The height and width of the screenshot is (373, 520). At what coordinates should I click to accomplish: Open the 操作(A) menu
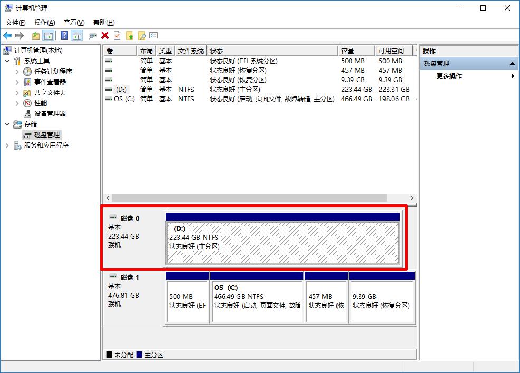point(44,23)
